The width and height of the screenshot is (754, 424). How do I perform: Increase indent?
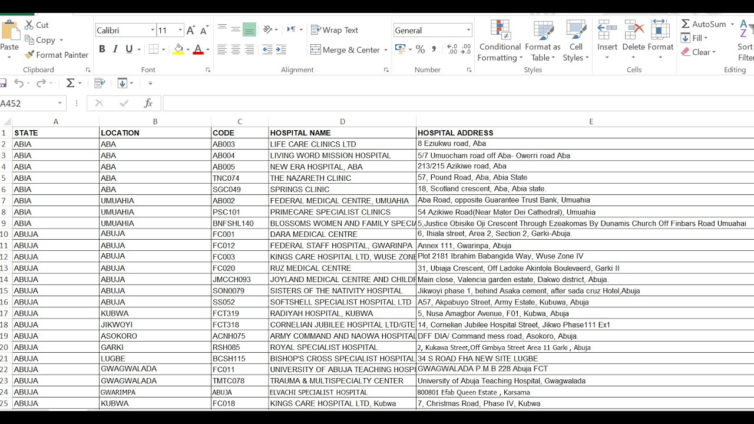[x=281, y=50]
